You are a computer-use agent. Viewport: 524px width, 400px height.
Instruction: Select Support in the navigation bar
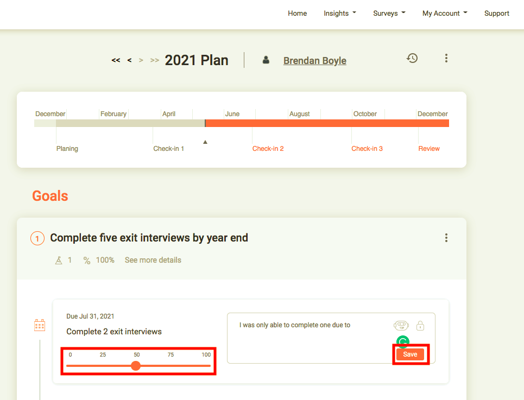click(x=496, y=13)
